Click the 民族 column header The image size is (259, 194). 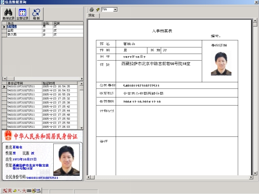pos(68,23)
